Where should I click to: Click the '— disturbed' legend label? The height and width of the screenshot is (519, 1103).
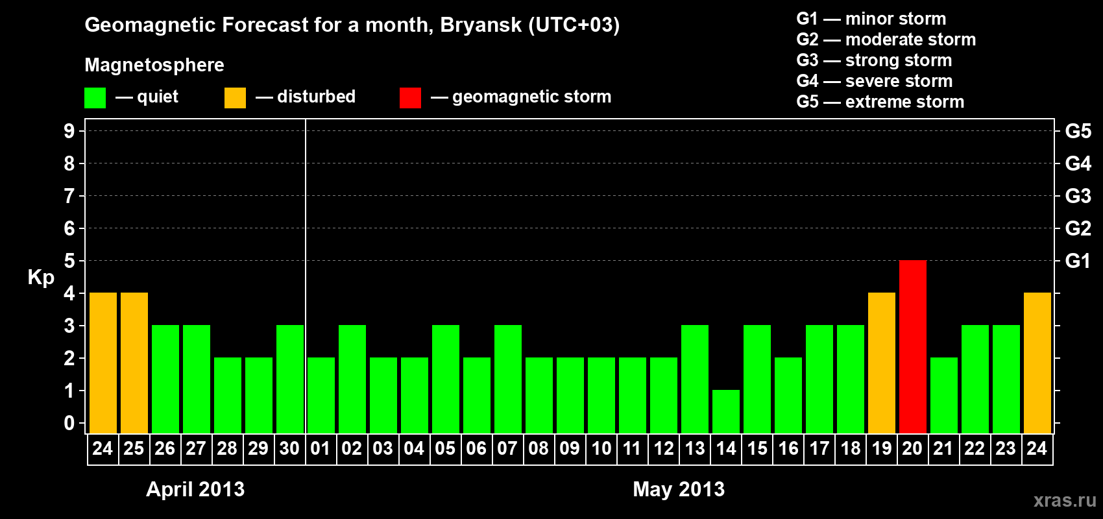(x=306, y=97)
